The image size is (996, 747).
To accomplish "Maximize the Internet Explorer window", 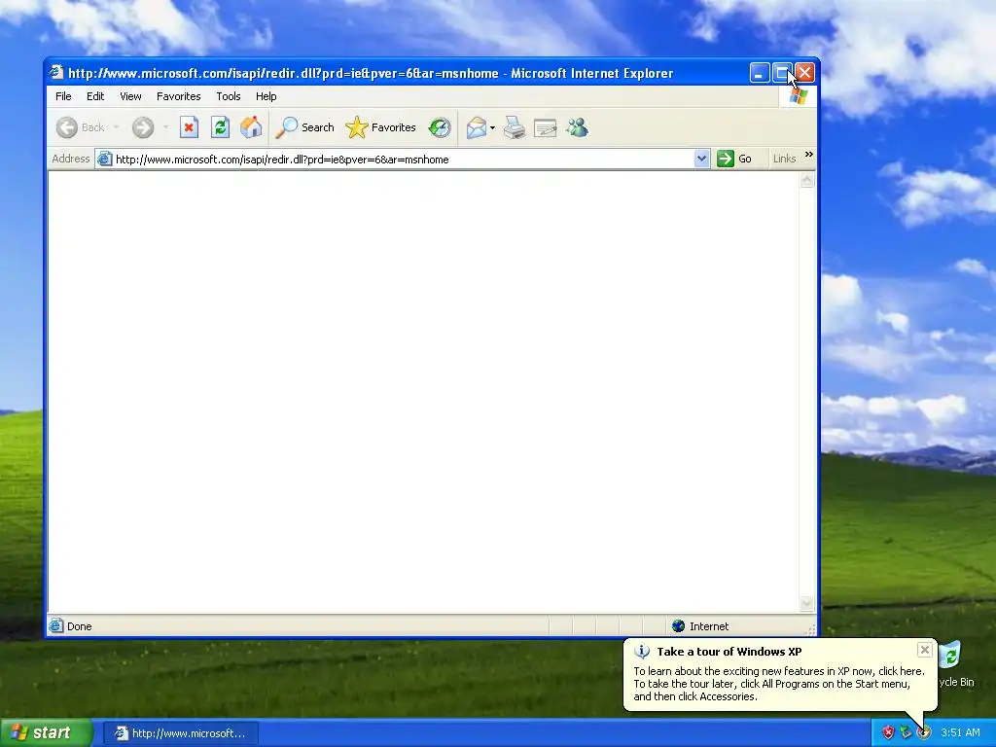I will pyautogui.click(x=782, y=73).
